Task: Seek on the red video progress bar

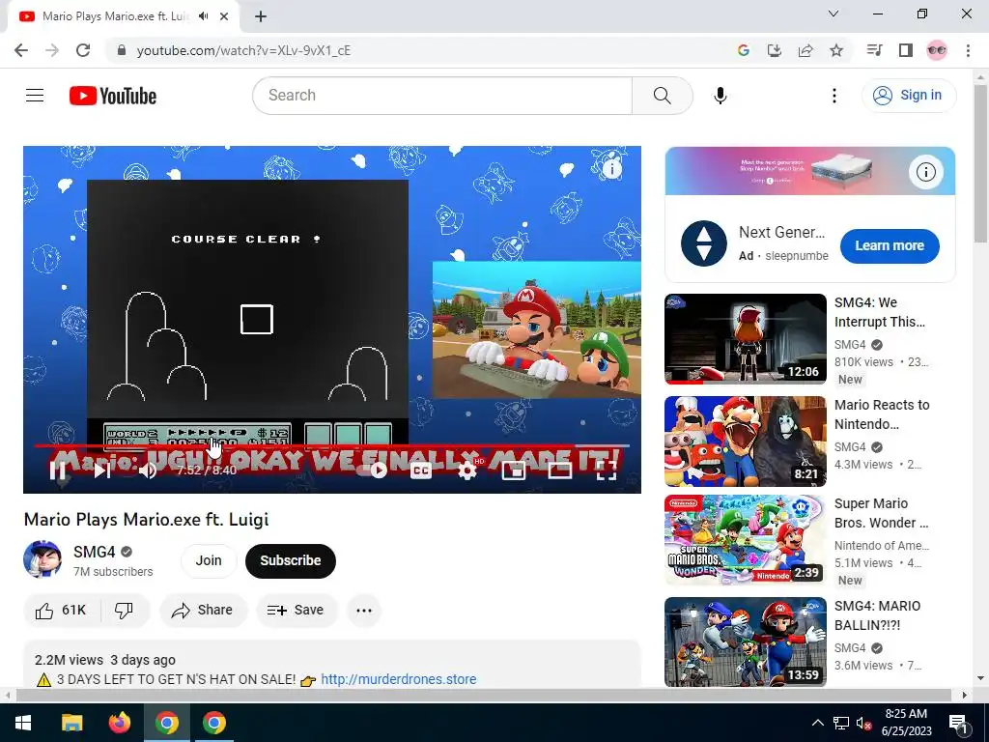Action: [x=332, y=446]
